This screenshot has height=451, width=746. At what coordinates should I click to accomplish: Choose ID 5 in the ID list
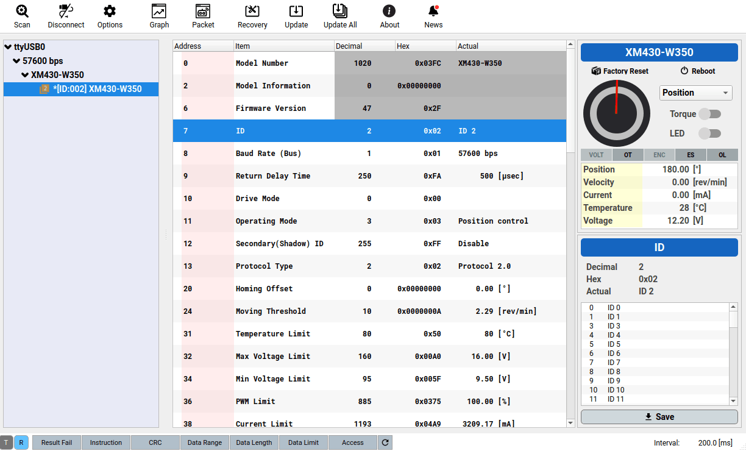coord(655,344)
